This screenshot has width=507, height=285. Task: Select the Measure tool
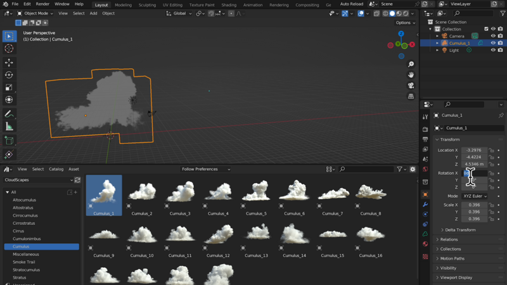[9, 127]
